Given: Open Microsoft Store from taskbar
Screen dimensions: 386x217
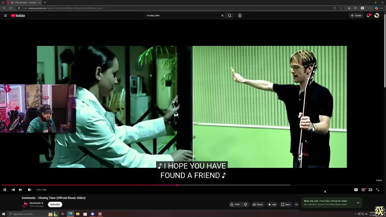Looking at the screenshot, I should click(85, 214).
